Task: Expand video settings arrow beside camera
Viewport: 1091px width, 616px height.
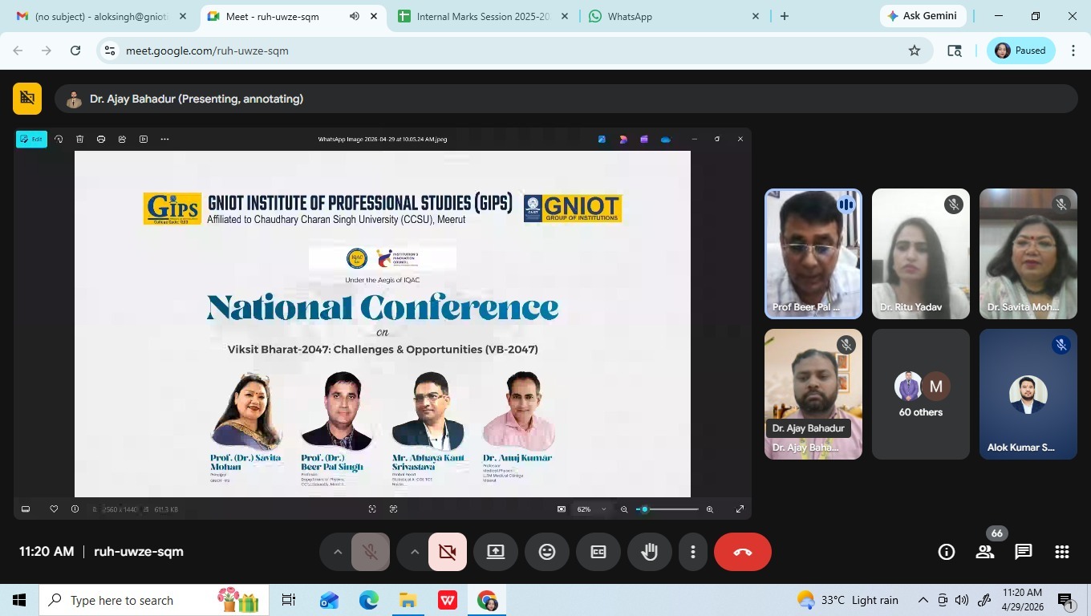Action: point(415,552)
